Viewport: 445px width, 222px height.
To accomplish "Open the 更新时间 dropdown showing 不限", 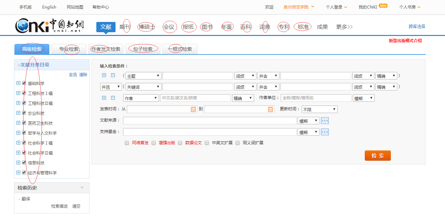I will coord(319,109).
